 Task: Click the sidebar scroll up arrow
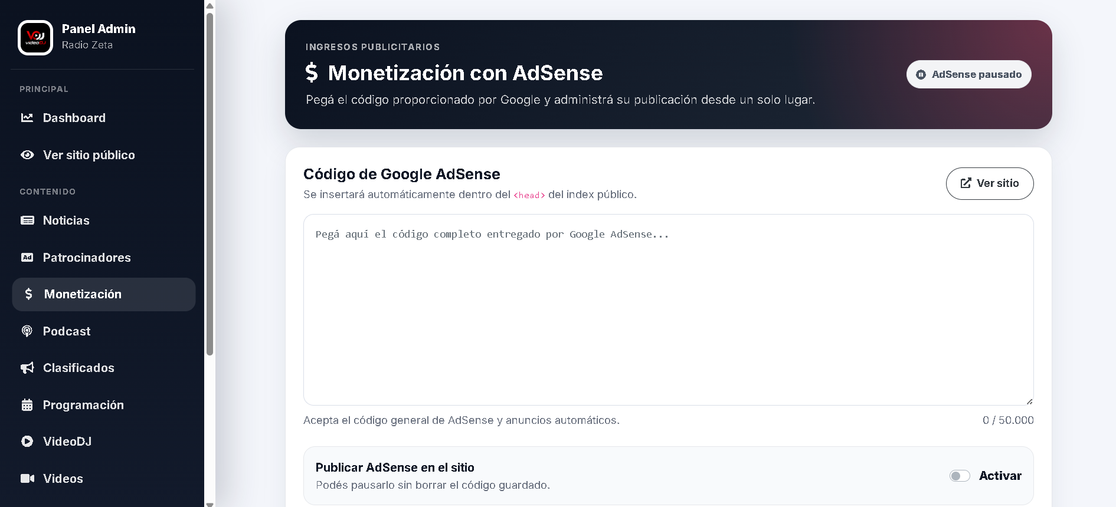point(210,6)
